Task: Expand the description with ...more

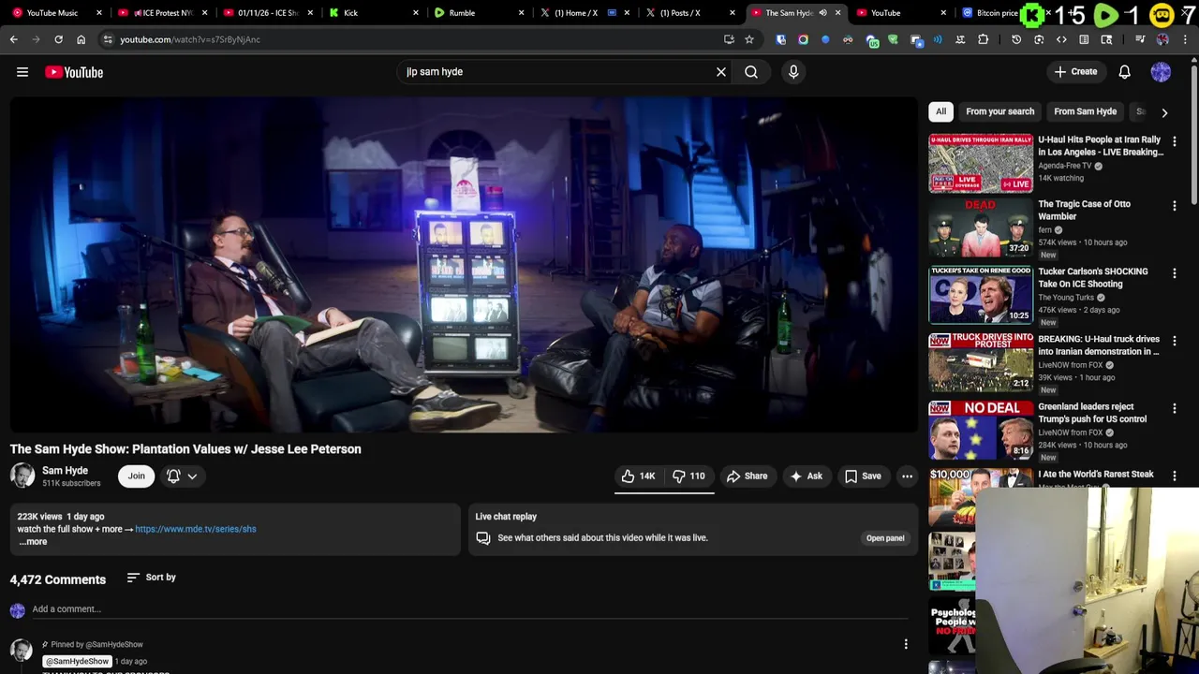Action: (x=33, y=542)
